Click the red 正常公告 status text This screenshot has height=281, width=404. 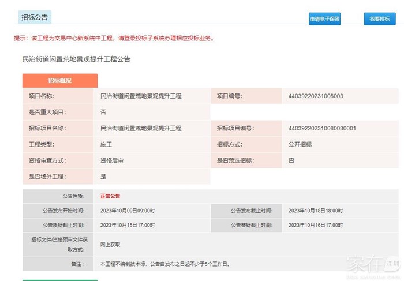tap(110, 196)
